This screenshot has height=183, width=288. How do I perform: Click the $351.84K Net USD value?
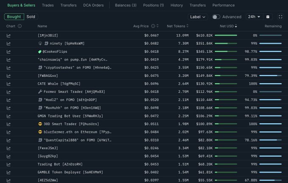coord(204,44)
